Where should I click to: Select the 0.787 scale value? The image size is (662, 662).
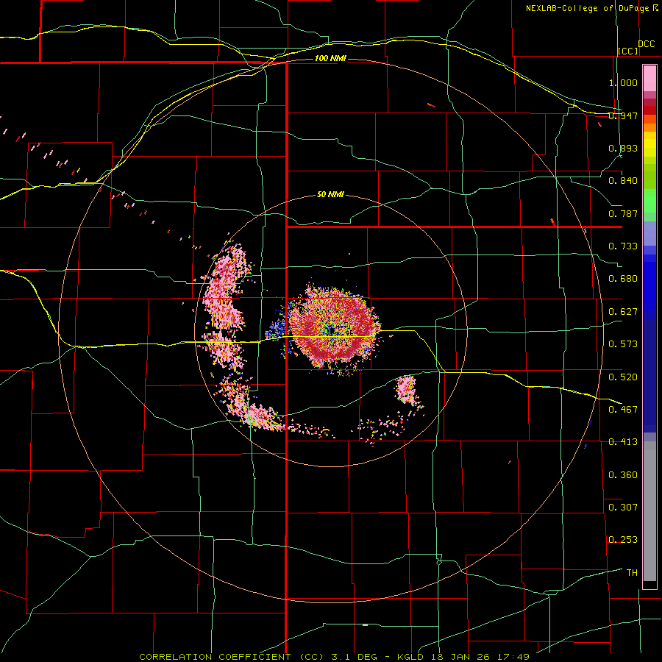(623, 213)
